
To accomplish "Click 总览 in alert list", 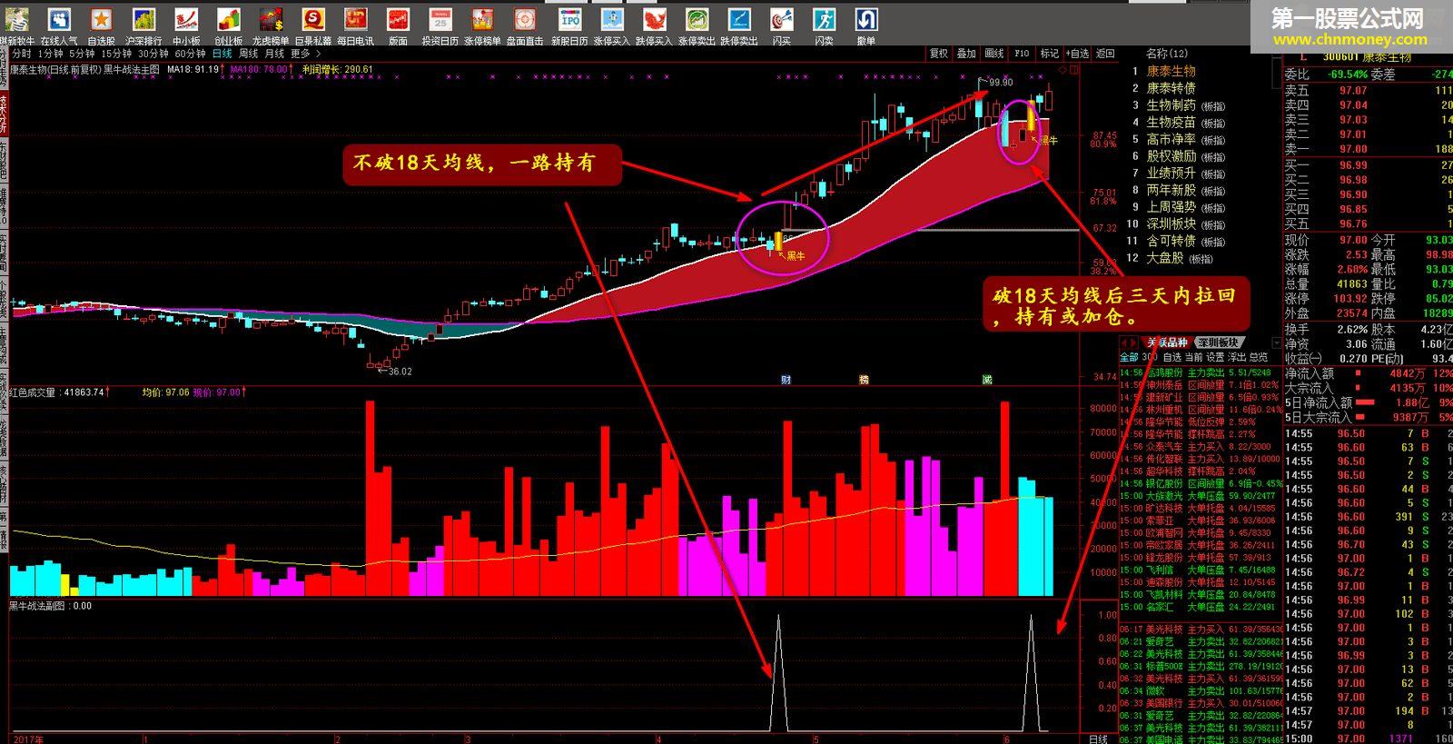I will click(x=1258, y=357).
